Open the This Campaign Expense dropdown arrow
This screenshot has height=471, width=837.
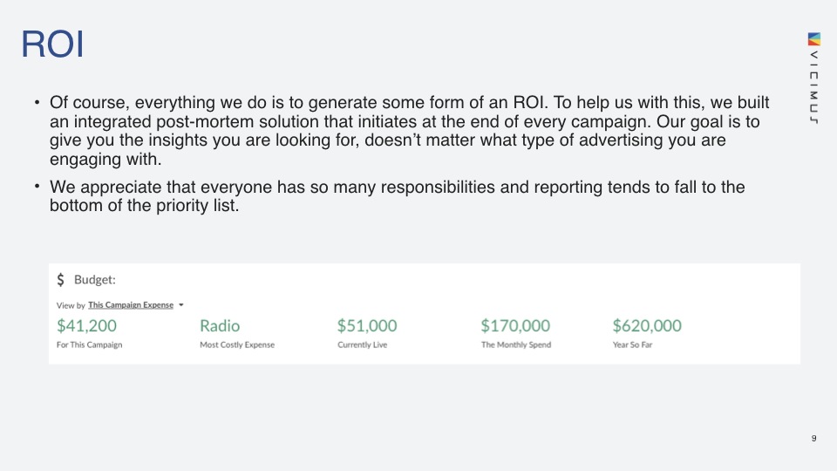point(181,305)
